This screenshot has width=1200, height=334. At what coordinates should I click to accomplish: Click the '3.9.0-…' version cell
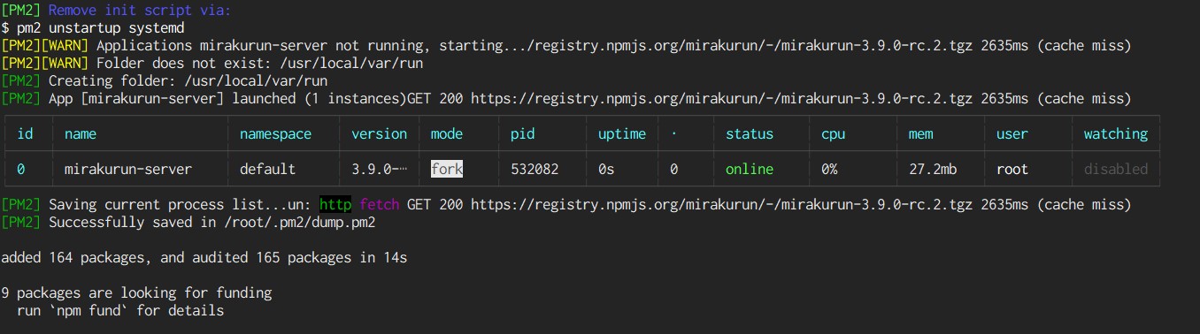[x=379, y=169]
